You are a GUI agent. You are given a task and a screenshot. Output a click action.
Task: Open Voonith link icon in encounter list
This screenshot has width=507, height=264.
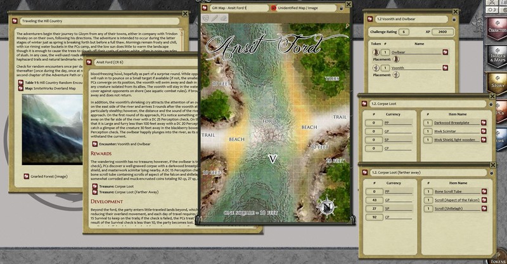pyautogui.click(x=446, y=68)
